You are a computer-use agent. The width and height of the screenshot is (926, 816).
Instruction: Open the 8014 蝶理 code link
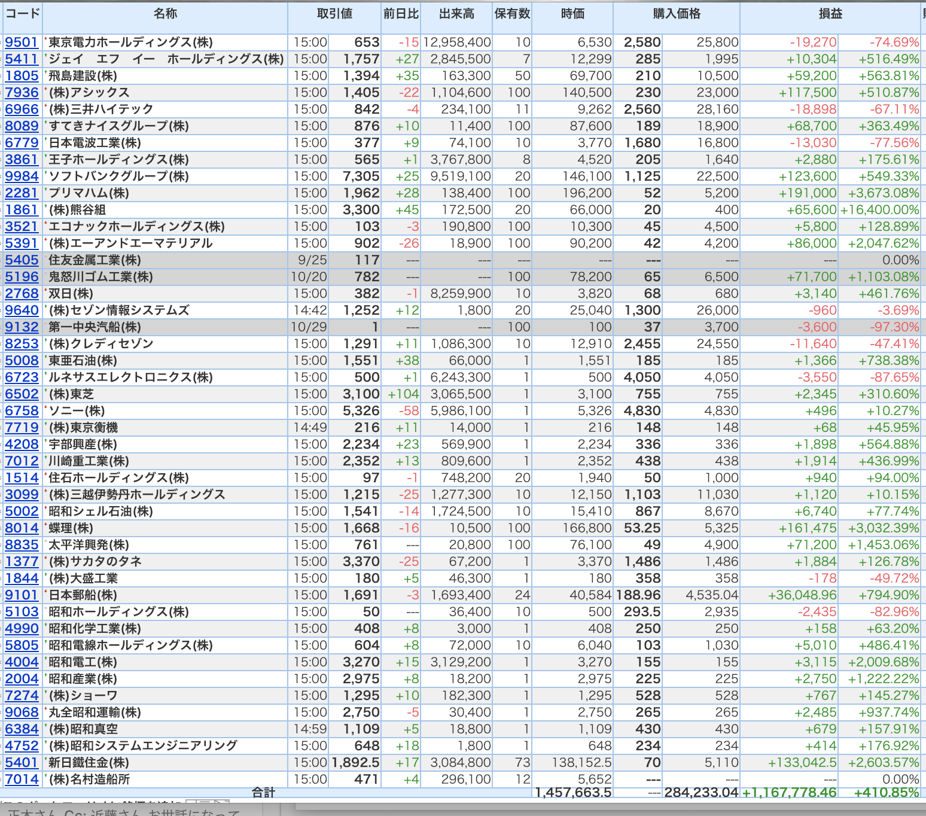click(x=22, y=528)
